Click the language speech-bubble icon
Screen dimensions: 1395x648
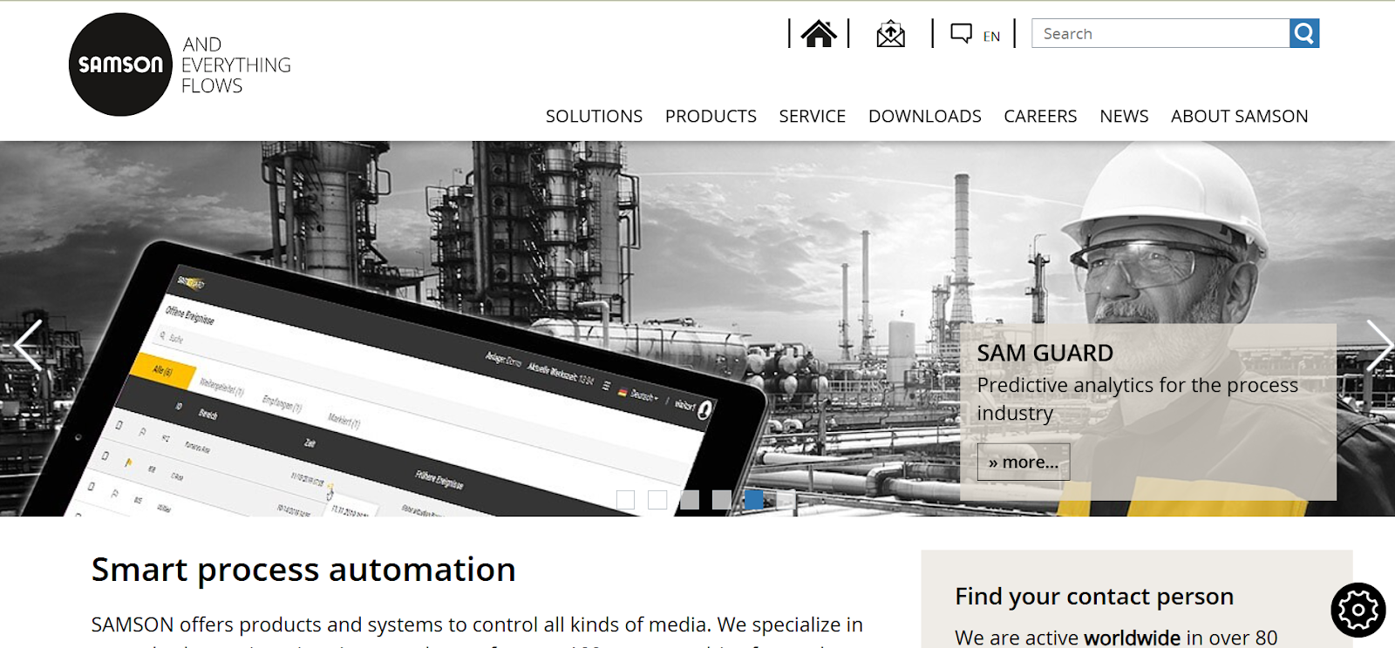(x=961, y=34)
